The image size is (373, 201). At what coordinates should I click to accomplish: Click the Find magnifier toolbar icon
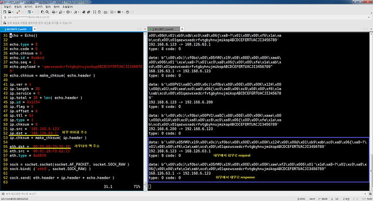[x=47, y=12]
